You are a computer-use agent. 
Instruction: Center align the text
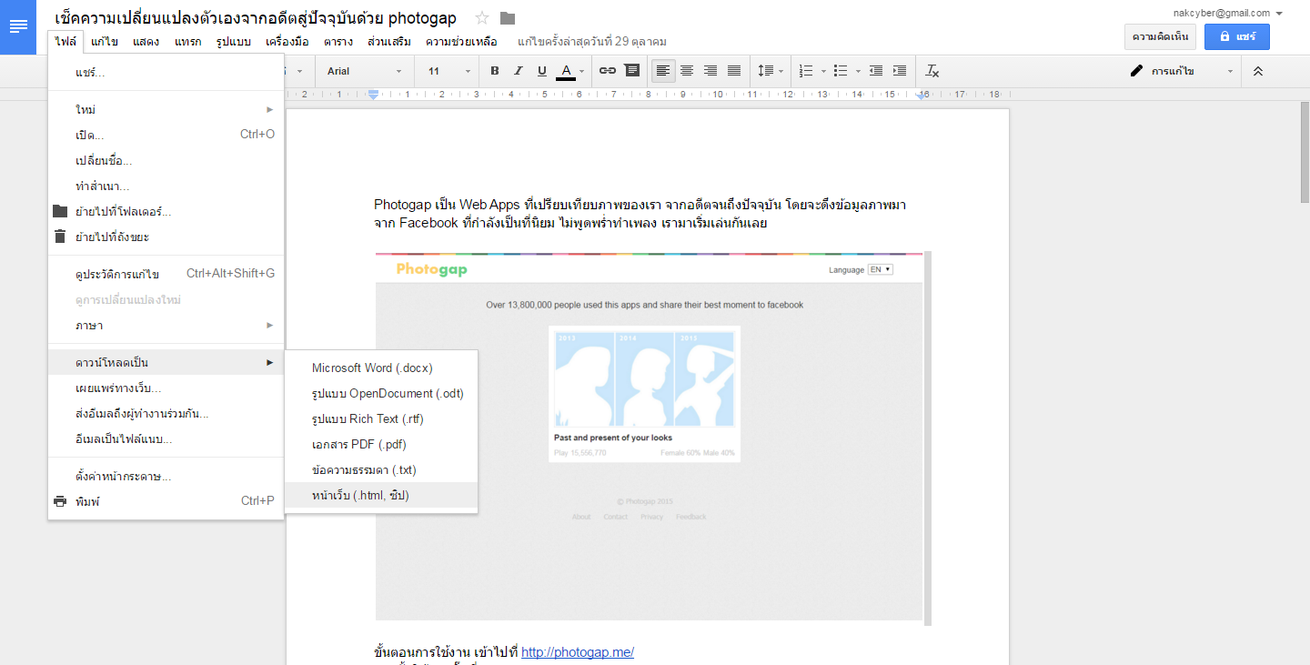[x=687, y=71]
